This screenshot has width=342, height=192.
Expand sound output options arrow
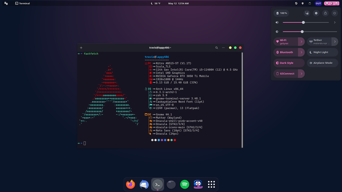(x=335, y=22)
